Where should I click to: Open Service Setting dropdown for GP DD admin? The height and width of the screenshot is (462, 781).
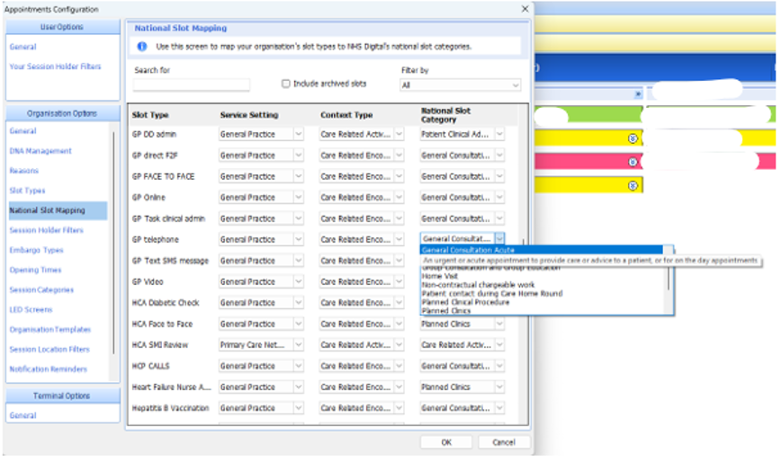(x=299, y=134)
